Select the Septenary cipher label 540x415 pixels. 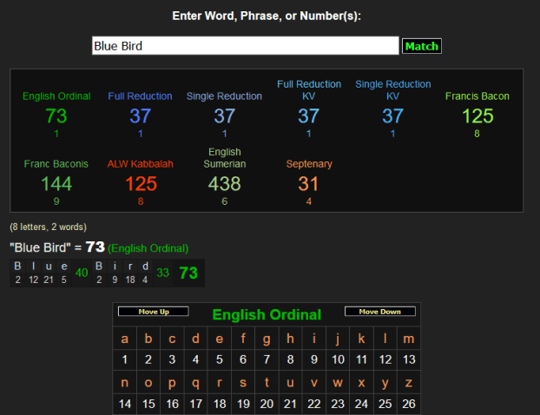pyautogui.click(x=309, y=164)
